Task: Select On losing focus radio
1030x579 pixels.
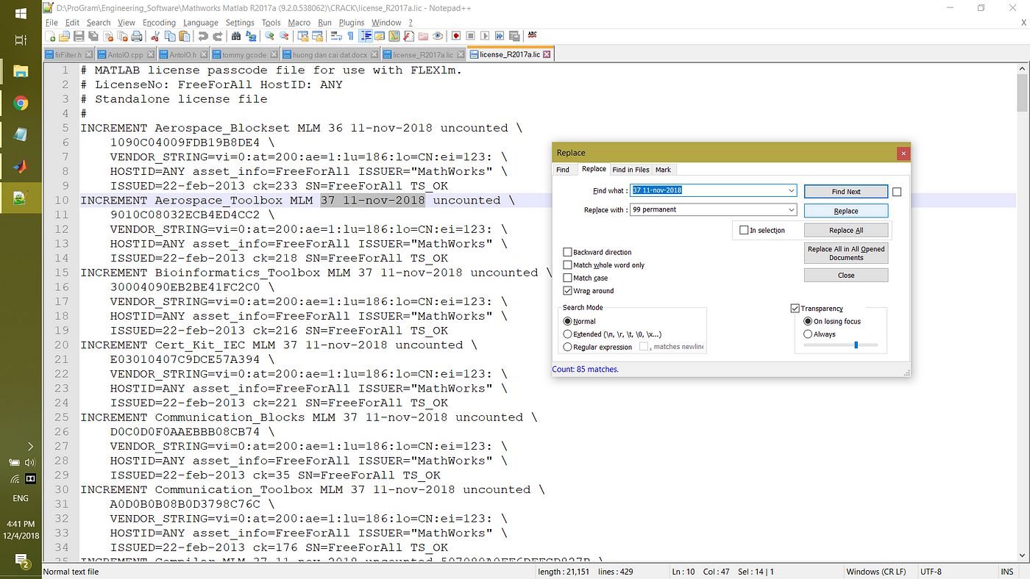Action: click(x=808, y=321)
